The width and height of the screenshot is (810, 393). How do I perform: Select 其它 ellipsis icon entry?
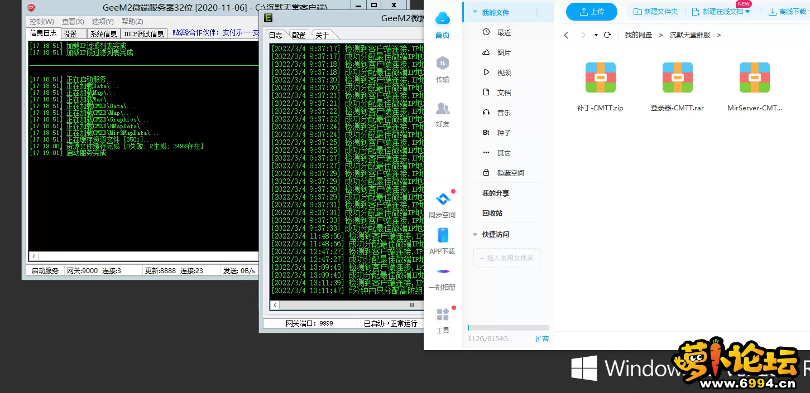coord(486,153)
